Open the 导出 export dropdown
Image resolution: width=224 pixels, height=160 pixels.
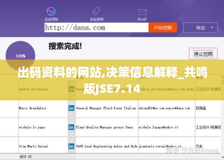coord(200,28)
